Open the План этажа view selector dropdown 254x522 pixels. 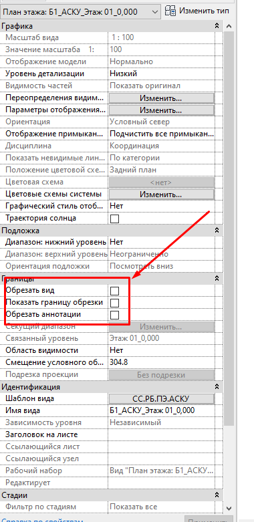[x=81, y=12]
